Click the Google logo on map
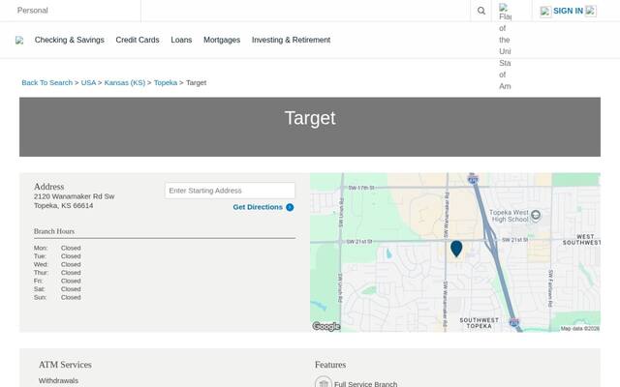 coord(326,326)
